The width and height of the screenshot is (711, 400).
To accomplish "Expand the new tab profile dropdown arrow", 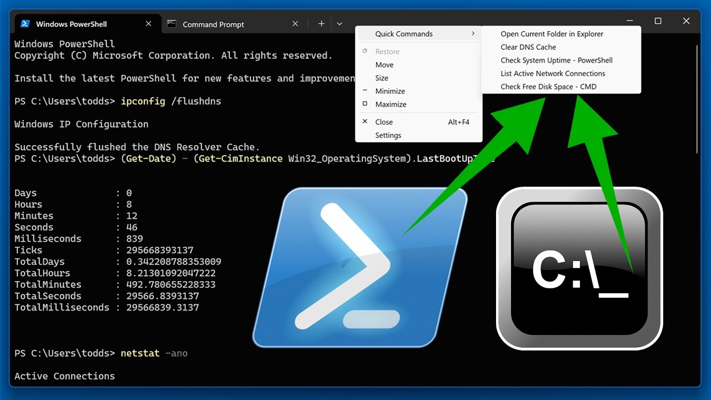I will click(x=339, y=24).
